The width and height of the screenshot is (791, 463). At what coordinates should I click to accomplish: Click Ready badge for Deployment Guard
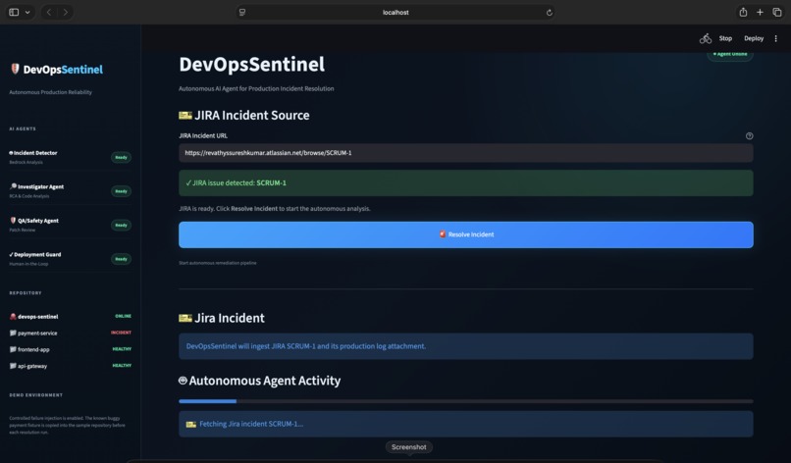121,259
